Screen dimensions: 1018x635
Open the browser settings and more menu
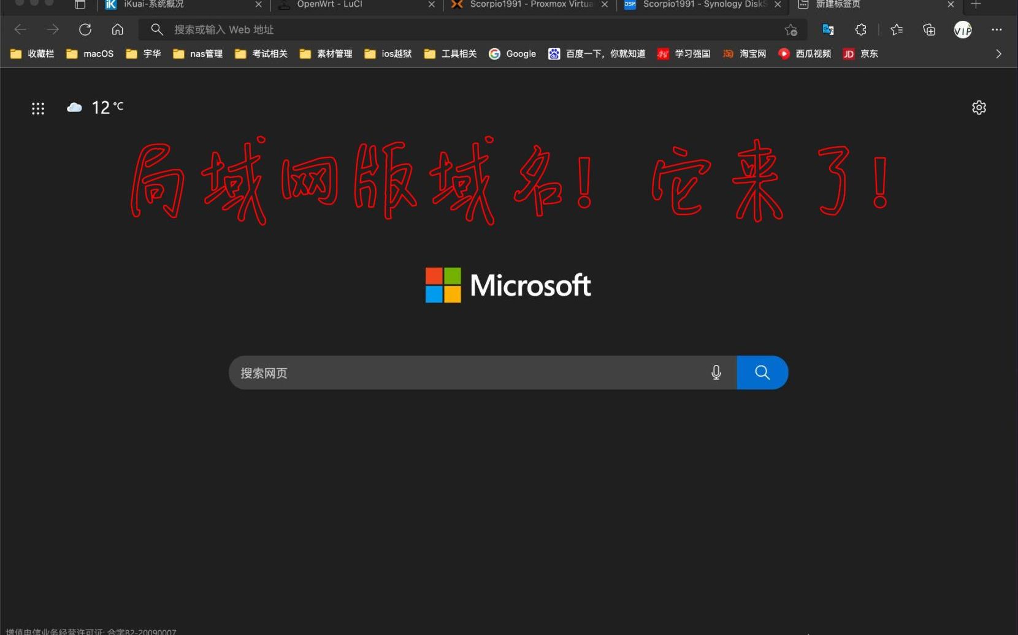coord(997,29)
